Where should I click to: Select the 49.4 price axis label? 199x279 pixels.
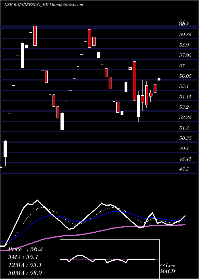184,149
